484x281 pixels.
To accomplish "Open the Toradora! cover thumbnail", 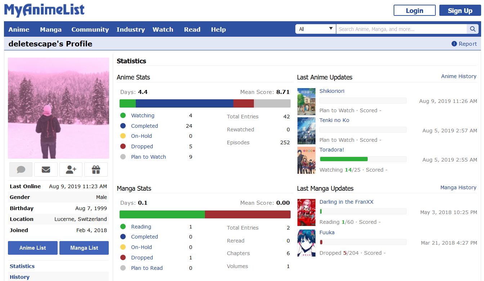I will tap(306, 160).
